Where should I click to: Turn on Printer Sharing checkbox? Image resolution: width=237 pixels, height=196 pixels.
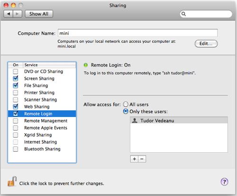(16, 93)
